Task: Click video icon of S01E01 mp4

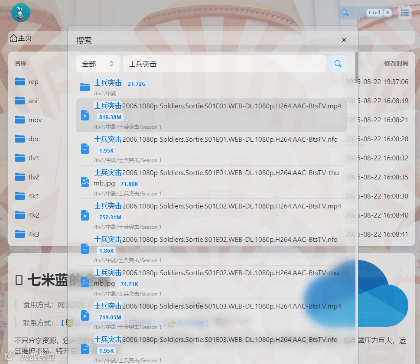Action: tap(85, 115)
